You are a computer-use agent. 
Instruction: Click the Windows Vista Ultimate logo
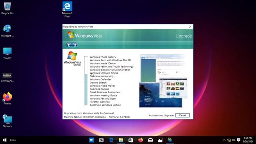[x=72, y=59]
